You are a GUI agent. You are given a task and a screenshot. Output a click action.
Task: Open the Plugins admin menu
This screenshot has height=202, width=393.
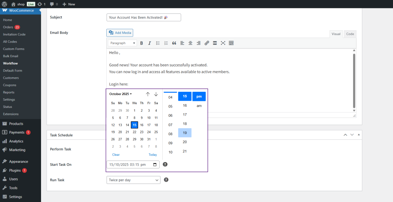click(15, 171)
